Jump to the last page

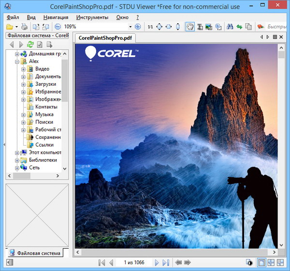pyautogui.click(x=166, y=262)
